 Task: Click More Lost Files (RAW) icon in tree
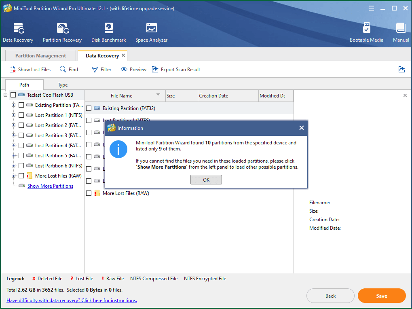[30, 176]
